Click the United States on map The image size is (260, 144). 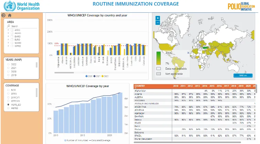click(x=167, y=47)
